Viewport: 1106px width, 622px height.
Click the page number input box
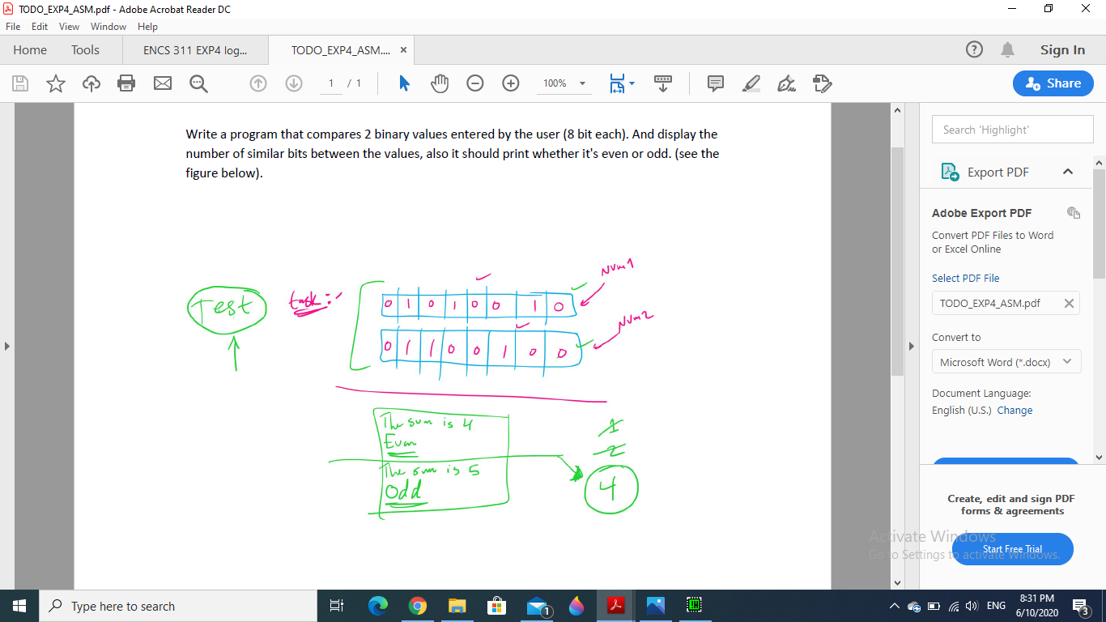pyautogui.click(x=331, y=83)
